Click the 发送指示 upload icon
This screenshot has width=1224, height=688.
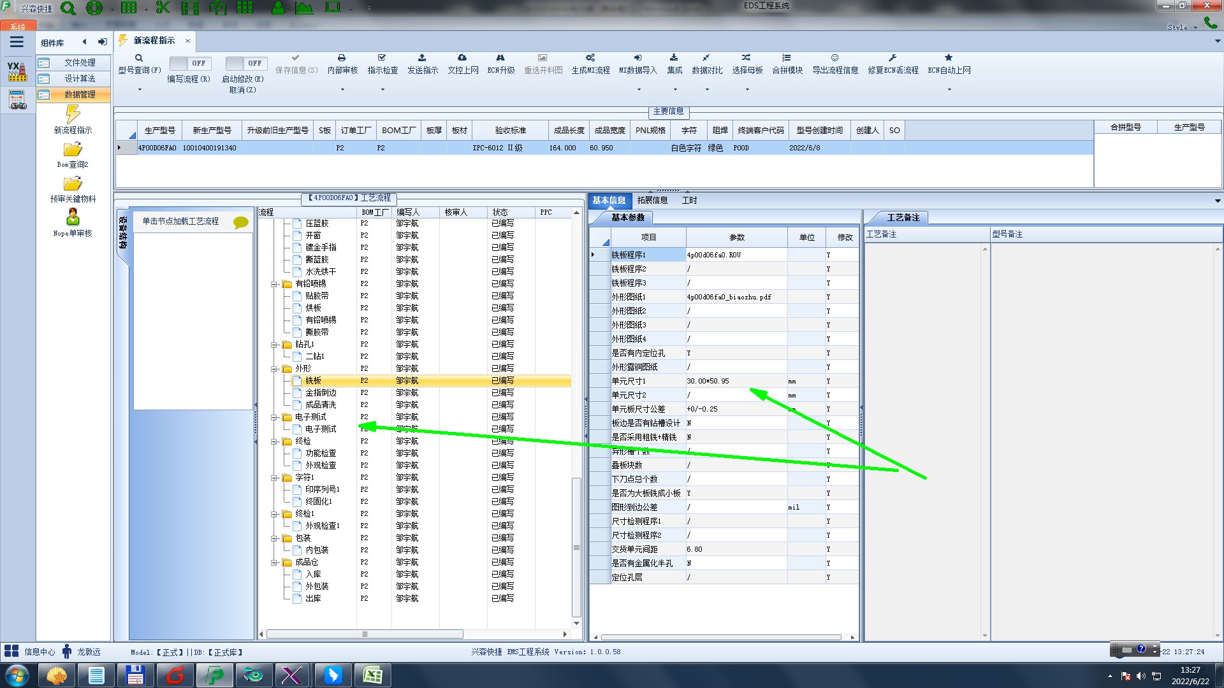tap(422, 58)
